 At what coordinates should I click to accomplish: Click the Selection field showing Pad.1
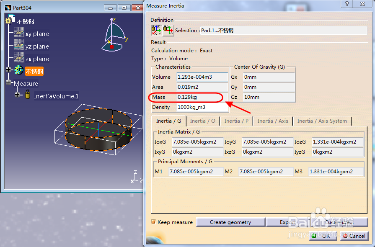[x=283, y=30]
